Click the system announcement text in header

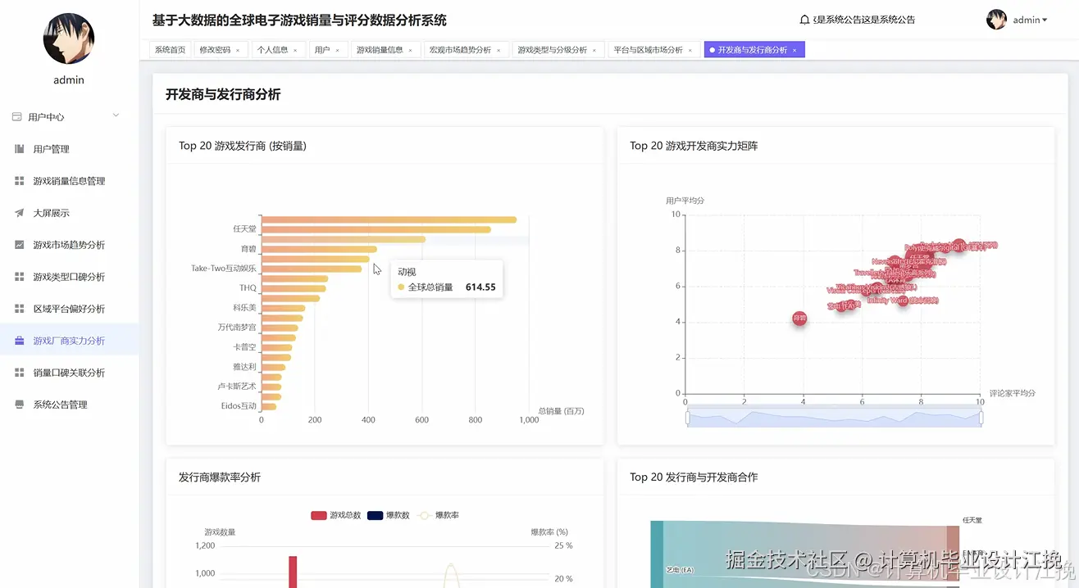click(x=864, y=20)
